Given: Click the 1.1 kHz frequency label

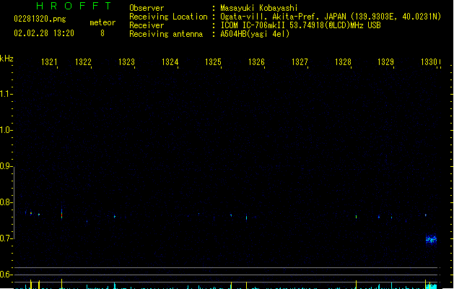Looking at the screenshot, I should pyautogui.click(x=6, y=94).
